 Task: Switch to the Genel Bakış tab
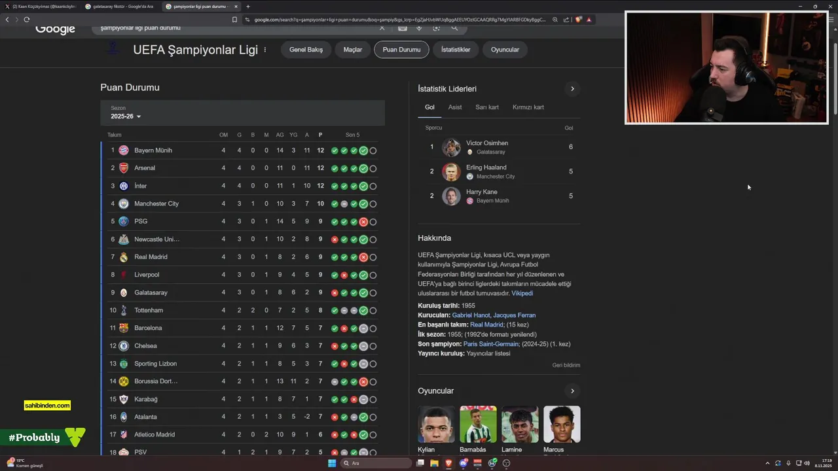pos(306,50)
